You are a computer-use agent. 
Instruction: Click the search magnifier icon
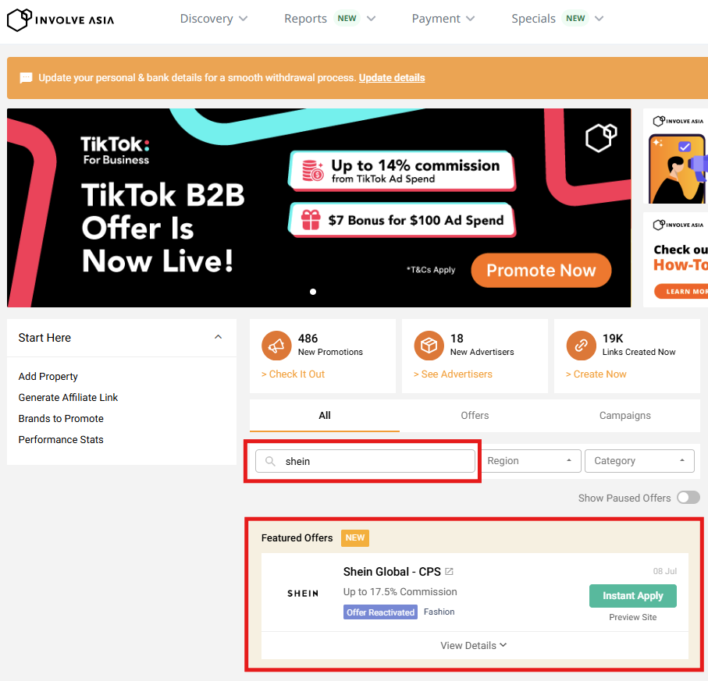pos(270,461)
